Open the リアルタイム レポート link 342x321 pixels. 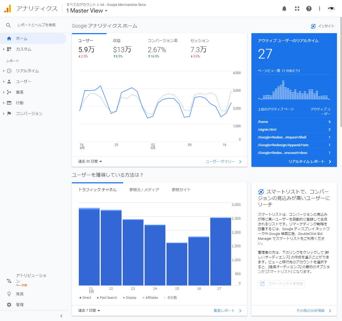coord(306,162)
